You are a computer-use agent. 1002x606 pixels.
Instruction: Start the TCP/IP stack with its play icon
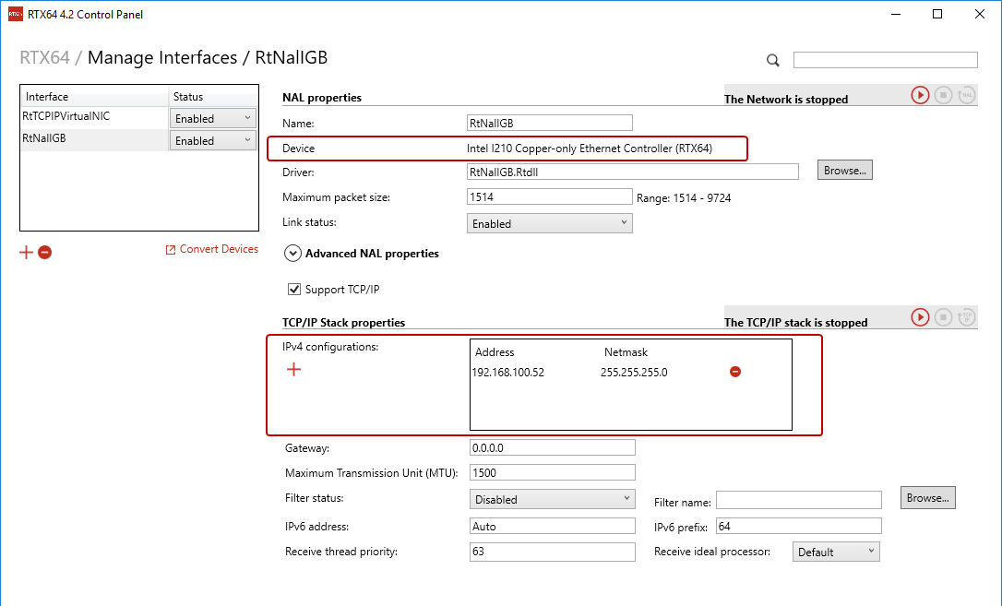tap(920, 317)
